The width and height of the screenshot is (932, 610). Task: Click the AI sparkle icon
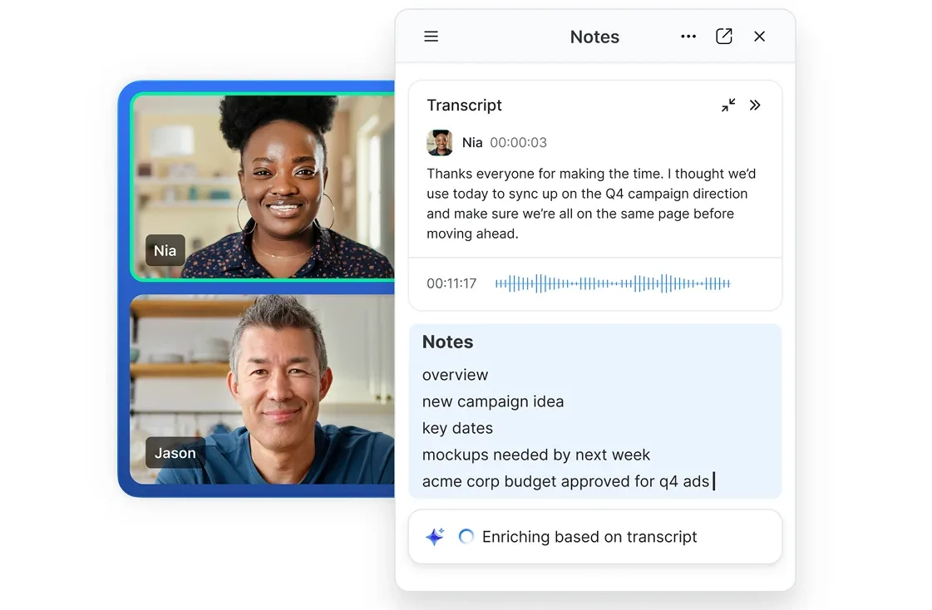(x=435, y=537)
